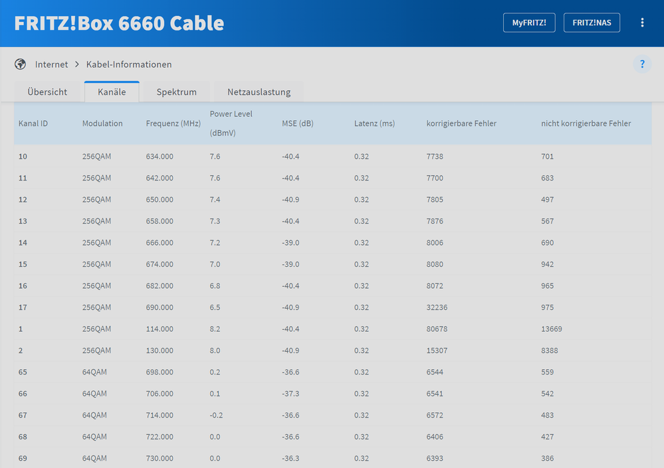Click the Kanal ID column header
Viewport: 664px width, 468px height.
(33, 123)
